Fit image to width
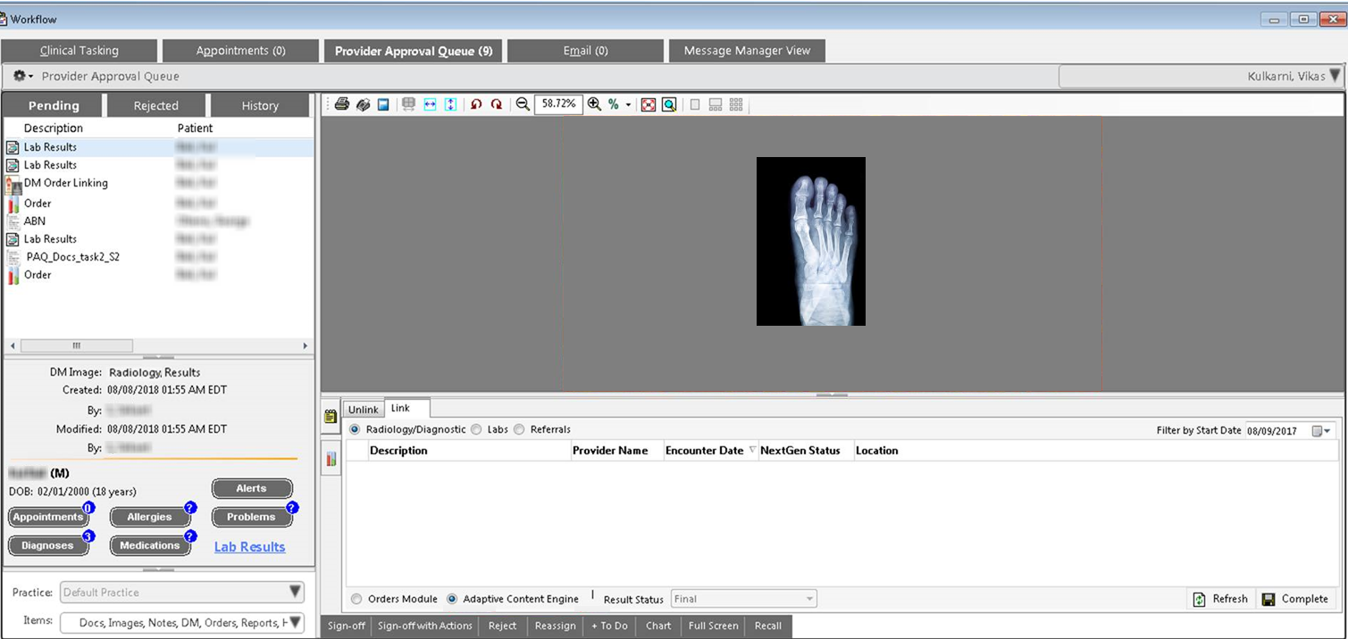Screen dimensions: 1348x639 click(430, 104)
